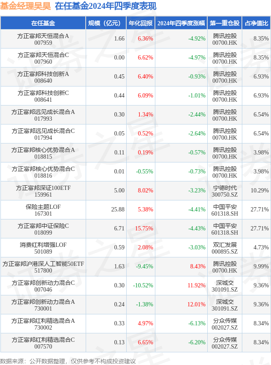271x365 pixels.
Task: Open fund 方正富邦红利精选混合C 007570
Action: (x=43, y=343)
